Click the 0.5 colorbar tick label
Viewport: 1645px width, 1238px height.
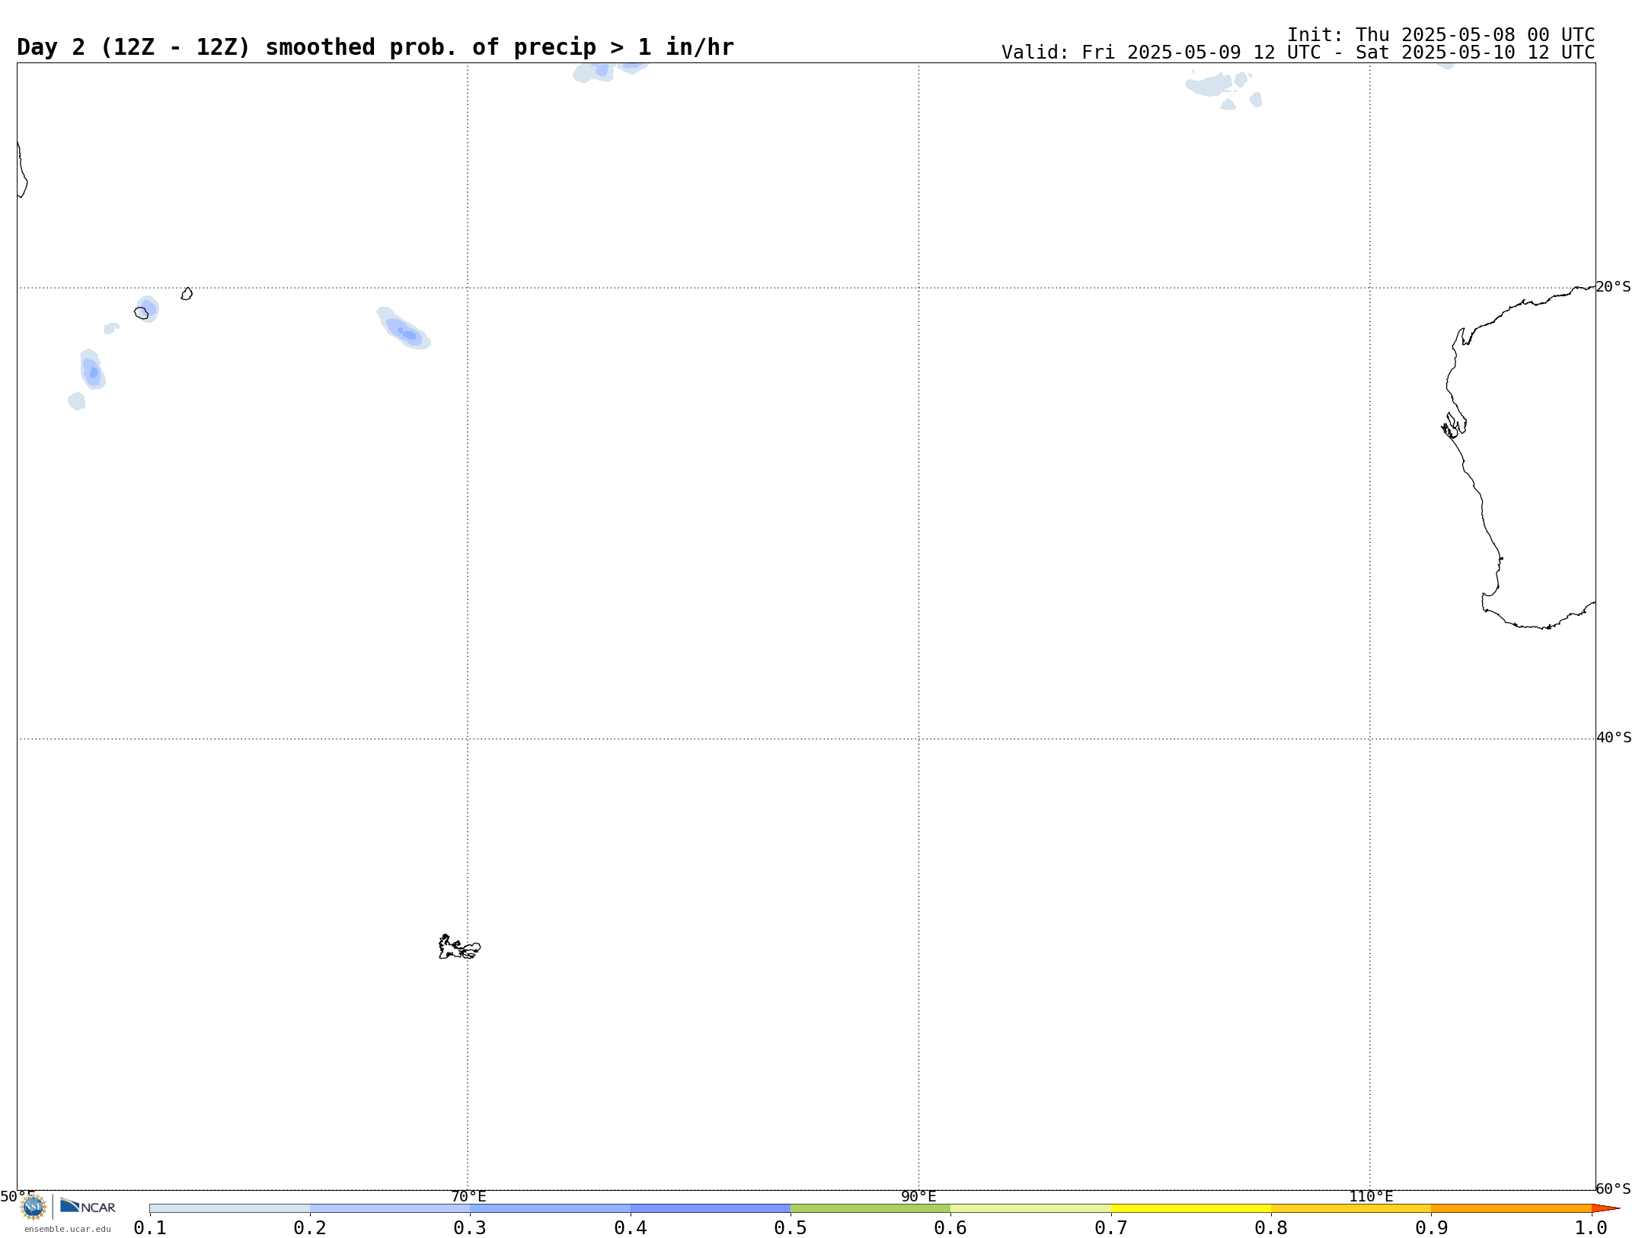pos(791,1228)
